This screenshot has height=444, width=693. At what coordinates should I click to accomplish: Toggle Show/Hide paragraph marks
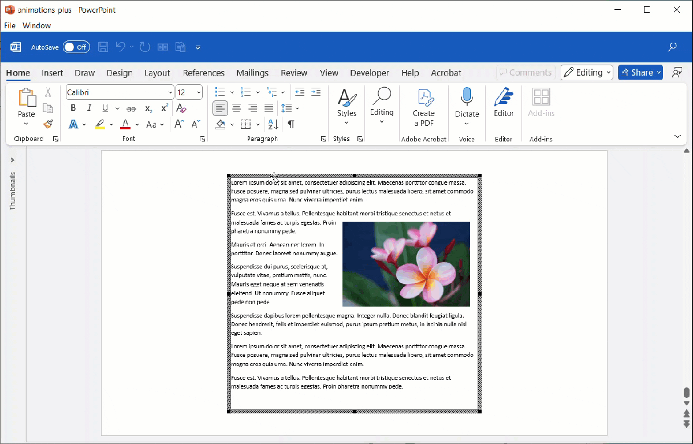(291, 124)
